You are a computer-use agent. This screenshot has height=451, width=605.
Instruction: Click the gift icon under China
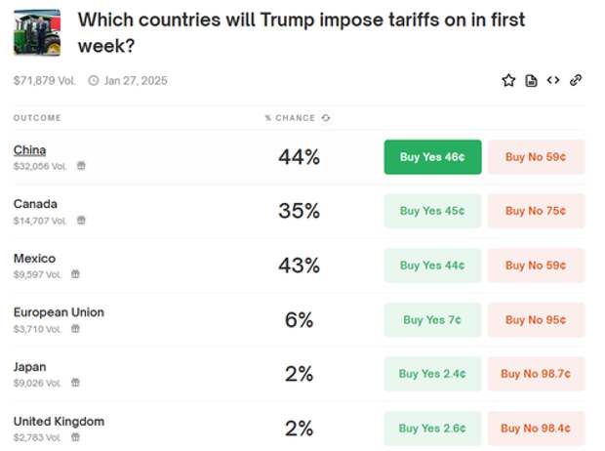click(81, 166)
